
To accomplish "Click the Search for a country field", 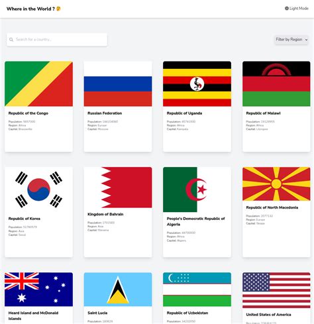I will coord(57,40).
